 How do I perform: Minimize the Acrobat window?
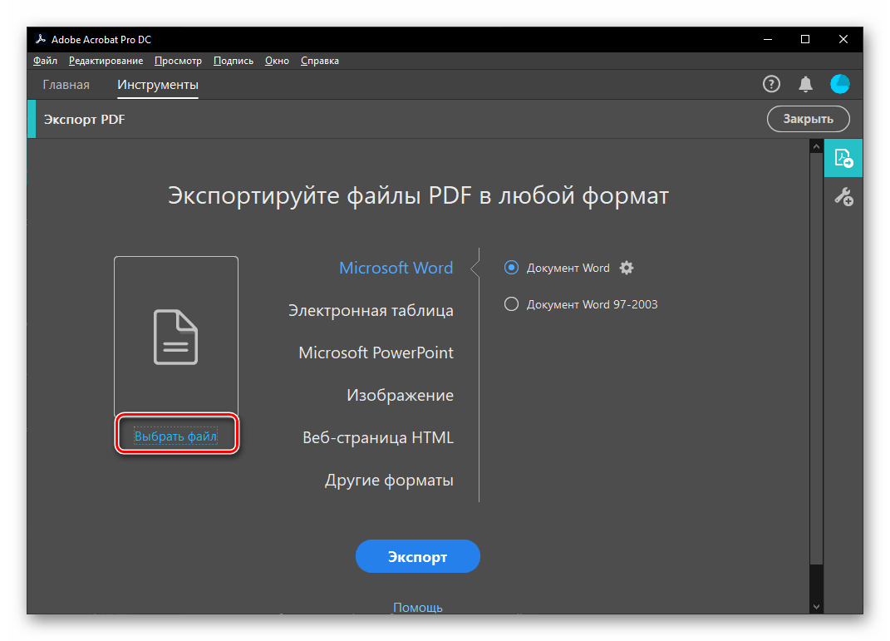point(767,39)
